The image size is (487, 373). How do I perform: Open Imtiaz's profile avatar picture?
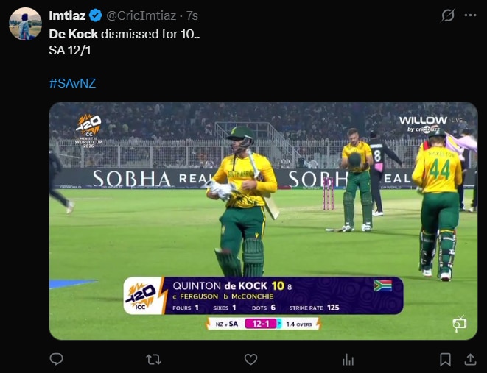pos(25,24)
